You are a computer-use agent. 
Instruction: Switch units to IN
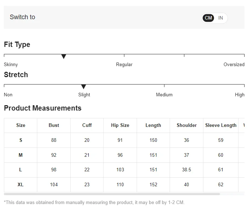(x=221, y=18)
